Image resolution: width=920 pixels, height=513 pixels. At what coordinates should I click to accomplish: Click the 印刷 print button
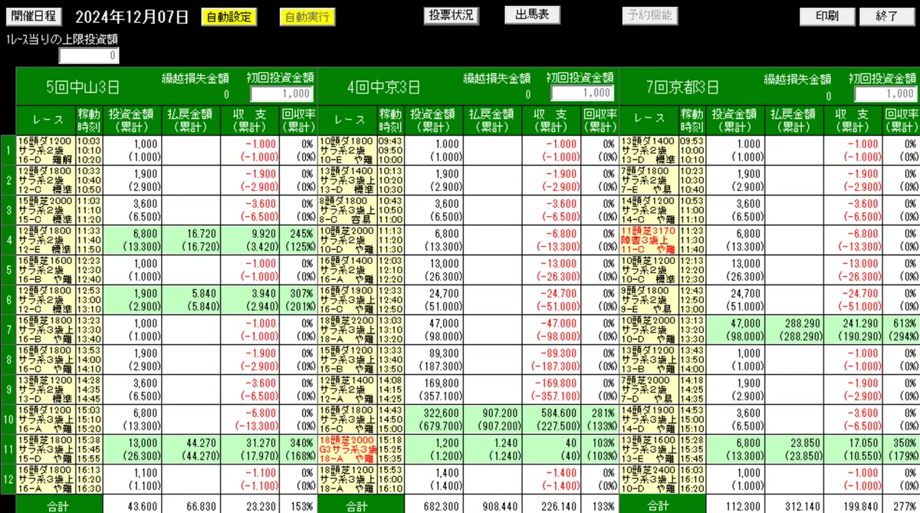(x=827, y=16)
